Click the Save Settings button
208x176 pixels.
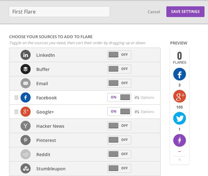tap(185, 11)
